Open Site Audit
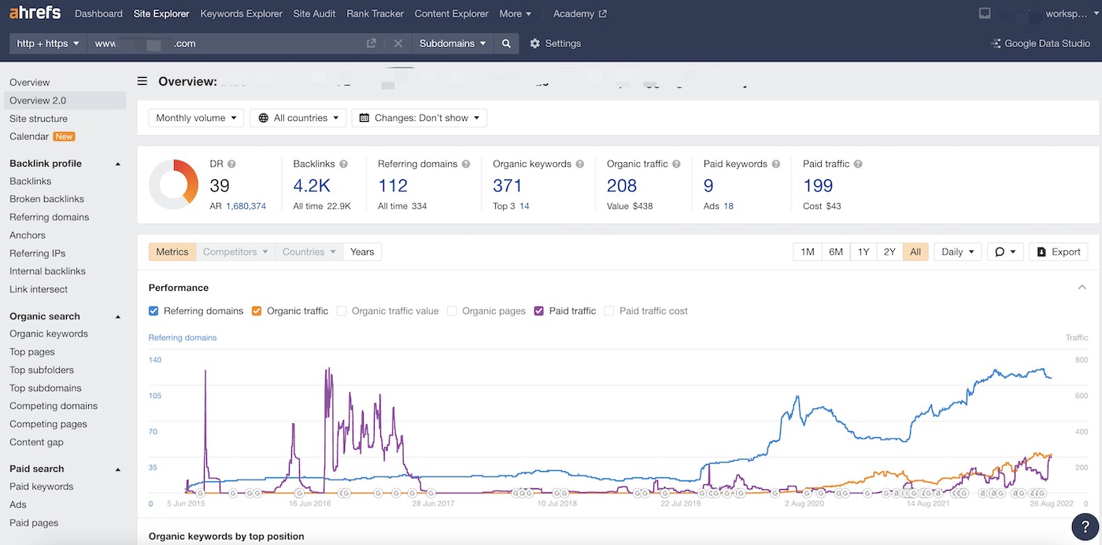1102x545 pixels. [314, 13]
